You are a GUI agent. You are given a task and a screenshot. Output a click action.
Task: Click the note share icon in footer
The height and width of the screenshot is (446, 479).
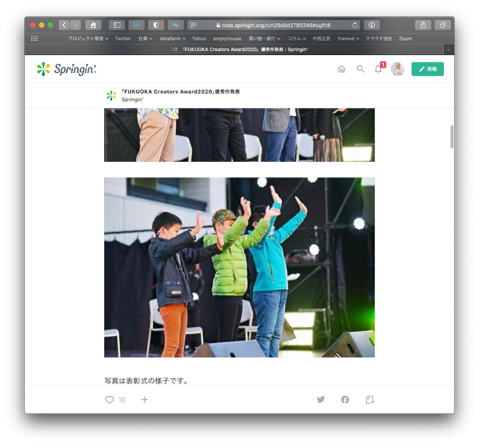point(370,399)
